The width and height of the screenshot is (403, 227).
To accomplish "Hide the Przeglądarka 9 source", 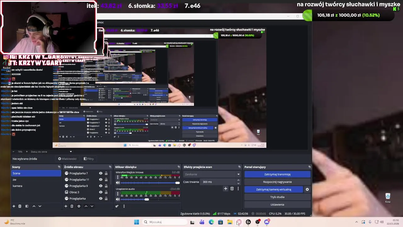I will (x=101, y=186).
